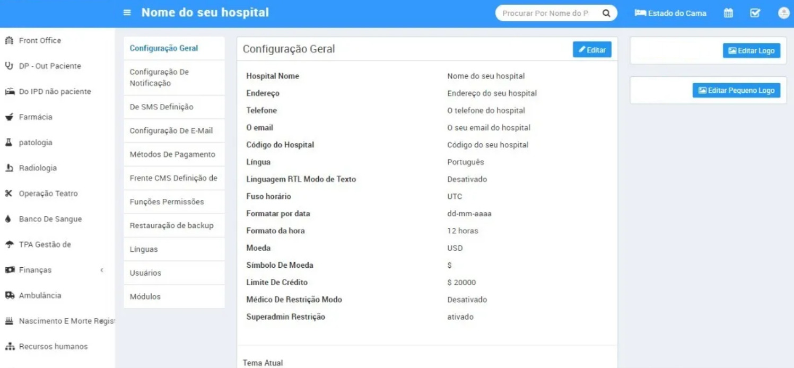Open Usuários settings
Viewport: 794px width, 368px height.
tap(174, 273)
